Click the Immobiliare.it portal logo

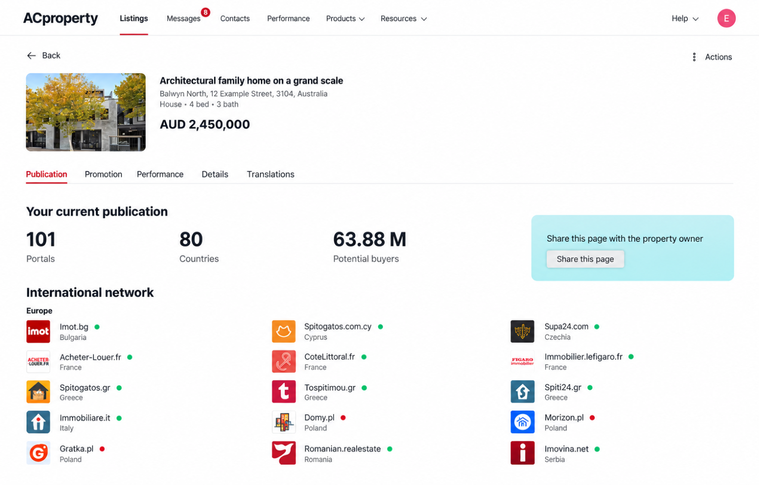click(x=38, y=422)
